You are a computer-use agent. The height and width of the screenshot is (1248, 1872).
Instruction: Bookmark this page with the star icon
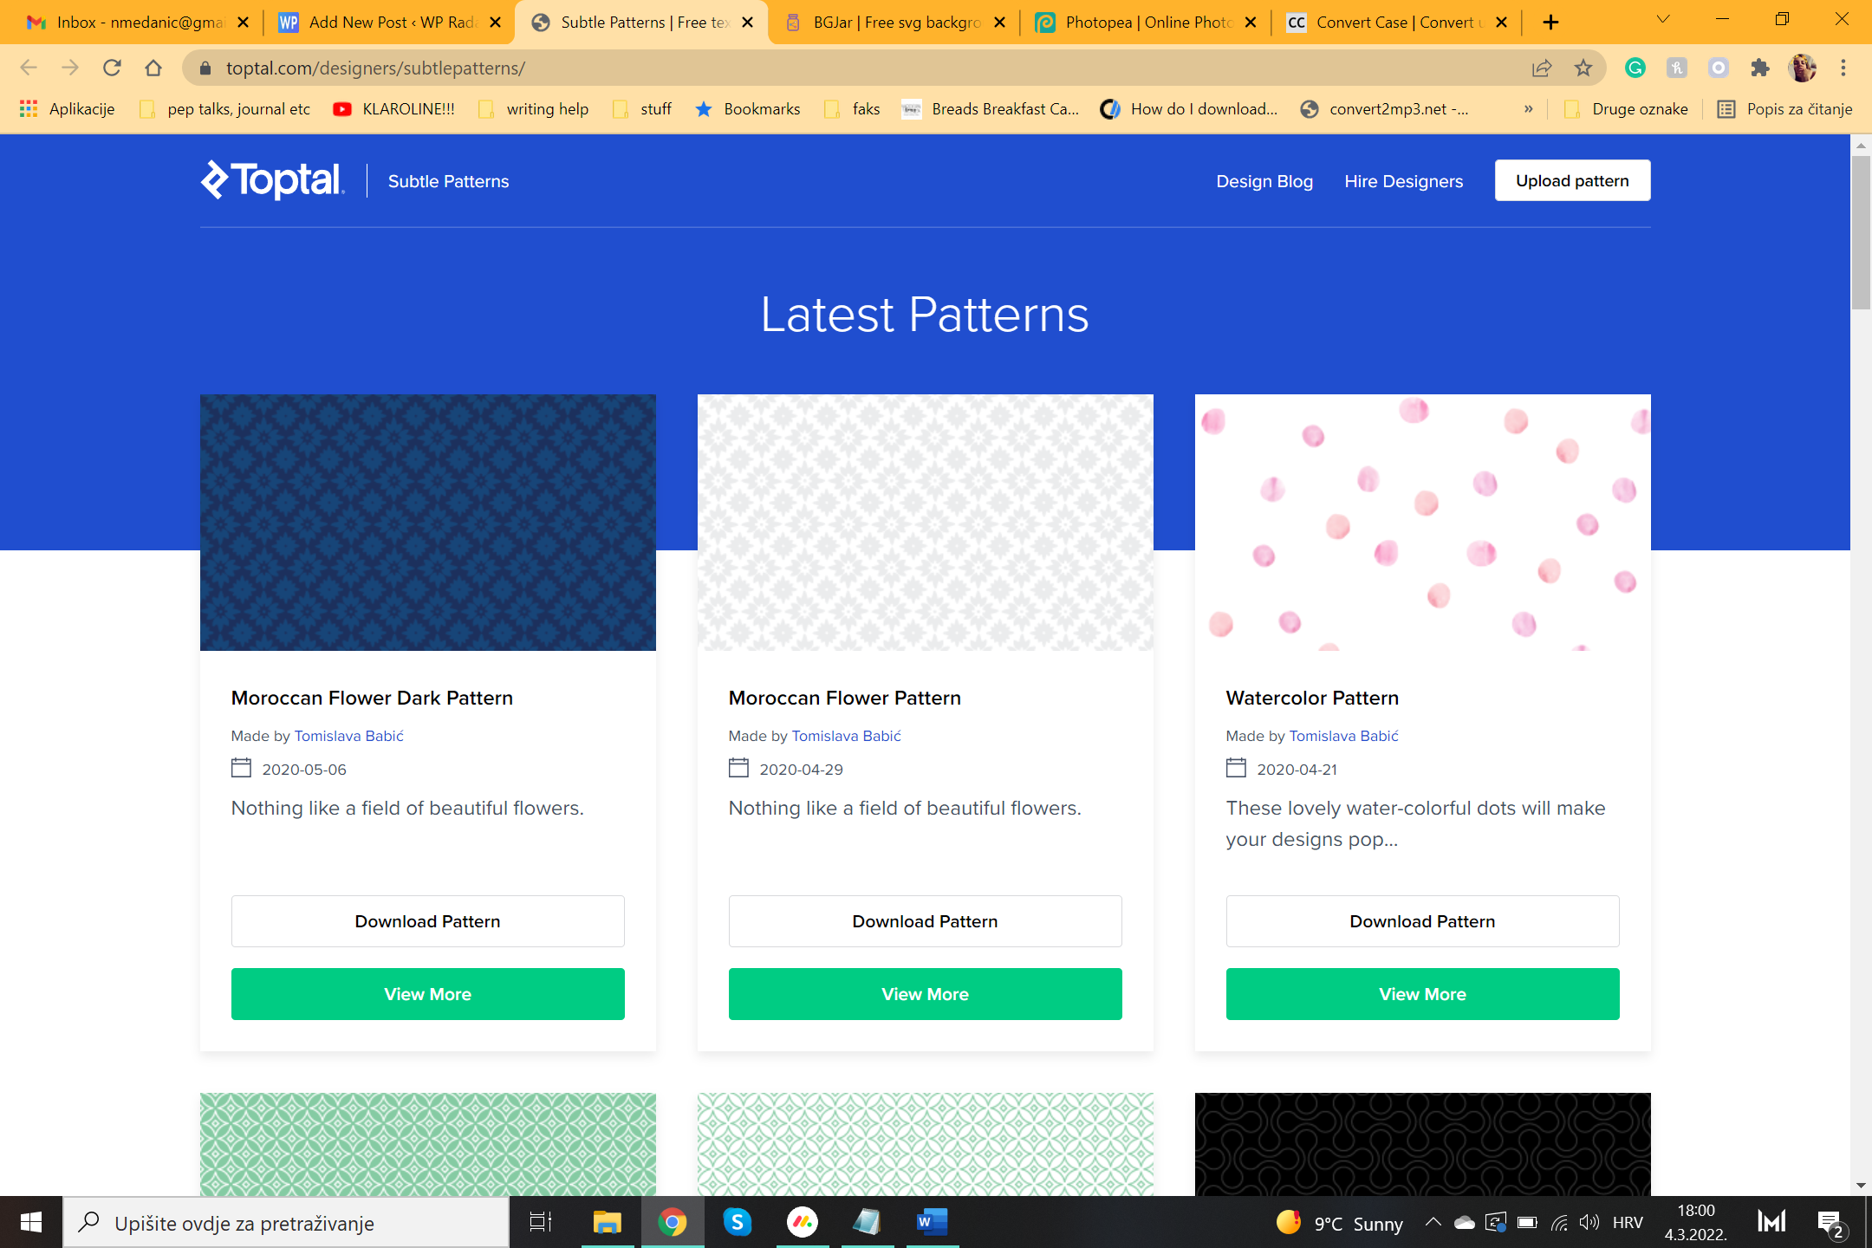click(1583, 68)
